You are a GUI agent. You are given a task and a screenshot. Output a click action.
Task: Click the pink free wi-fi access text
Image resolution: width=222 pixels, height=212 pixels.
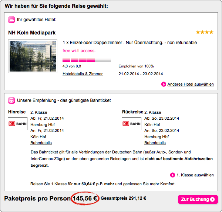[x=79, y=51]
